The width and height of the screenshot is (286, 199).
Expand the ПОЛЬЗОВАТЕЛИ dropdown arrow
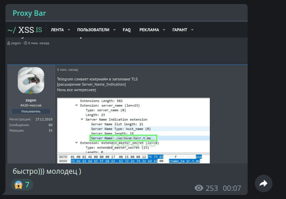115,30
